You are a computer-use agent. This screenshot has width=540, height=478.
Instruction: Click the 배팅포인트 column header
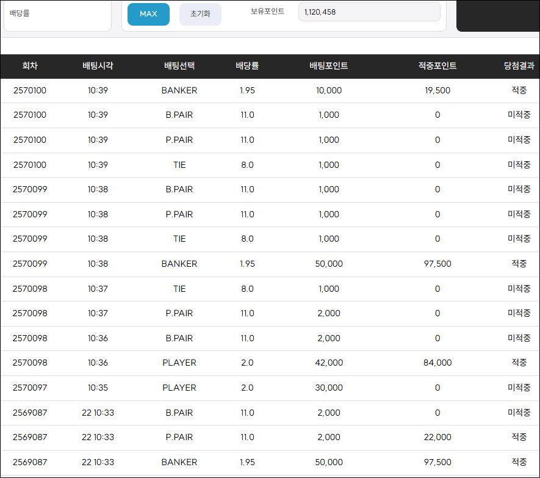[x=329, y=66]
